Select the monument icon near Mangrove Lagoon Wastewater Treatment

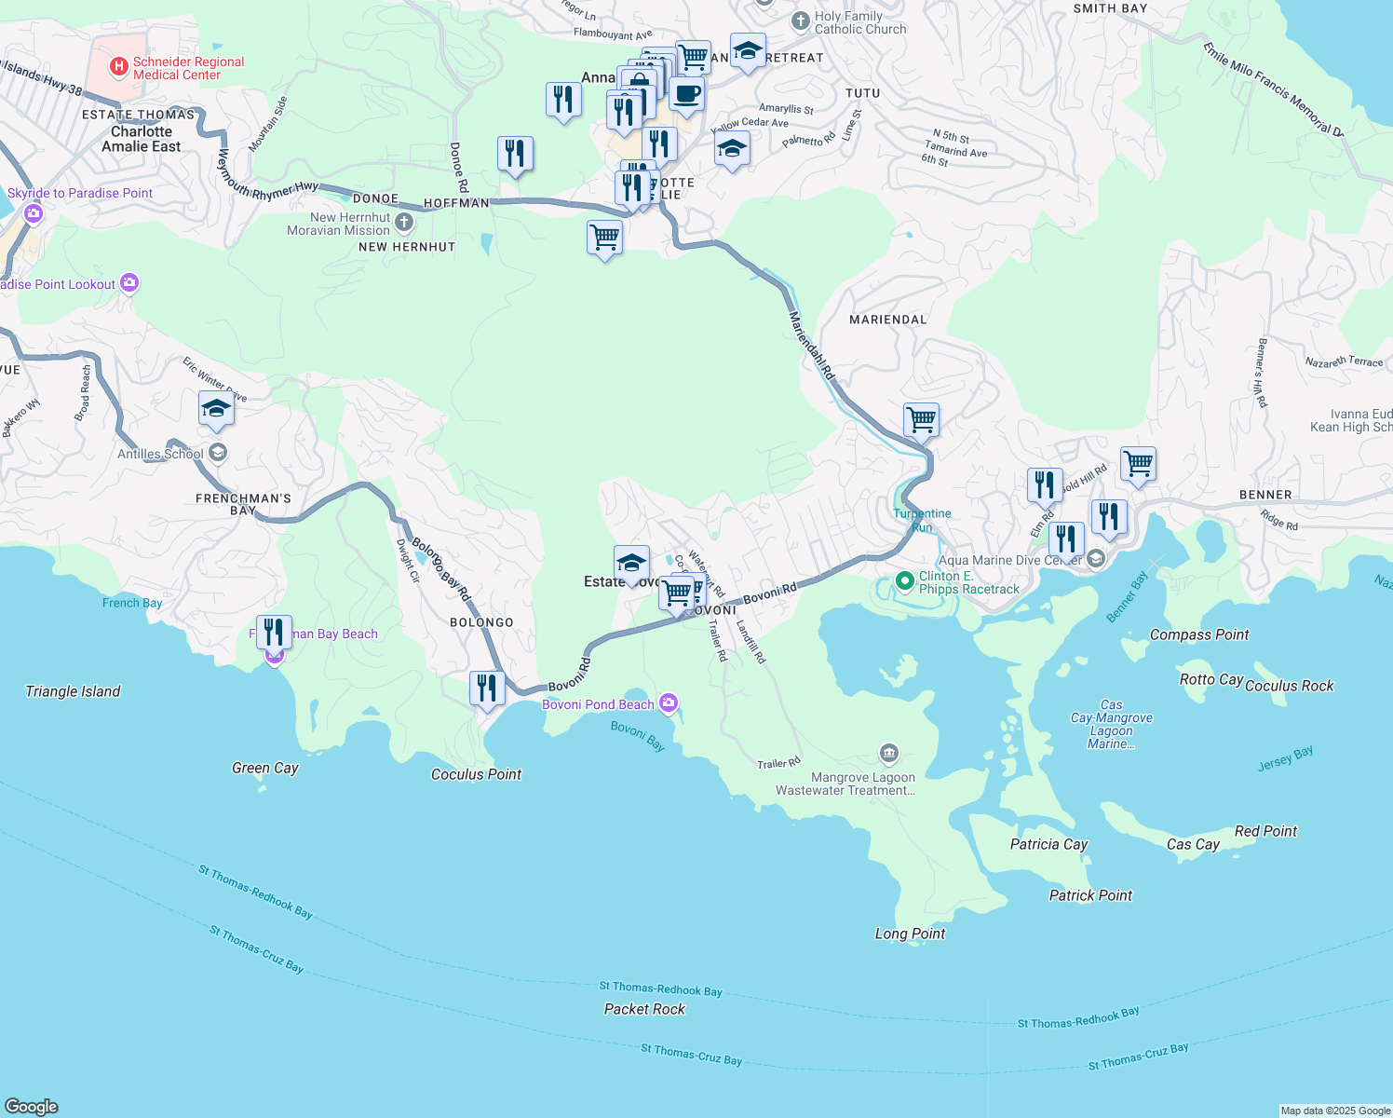click(x=888, y=753)
